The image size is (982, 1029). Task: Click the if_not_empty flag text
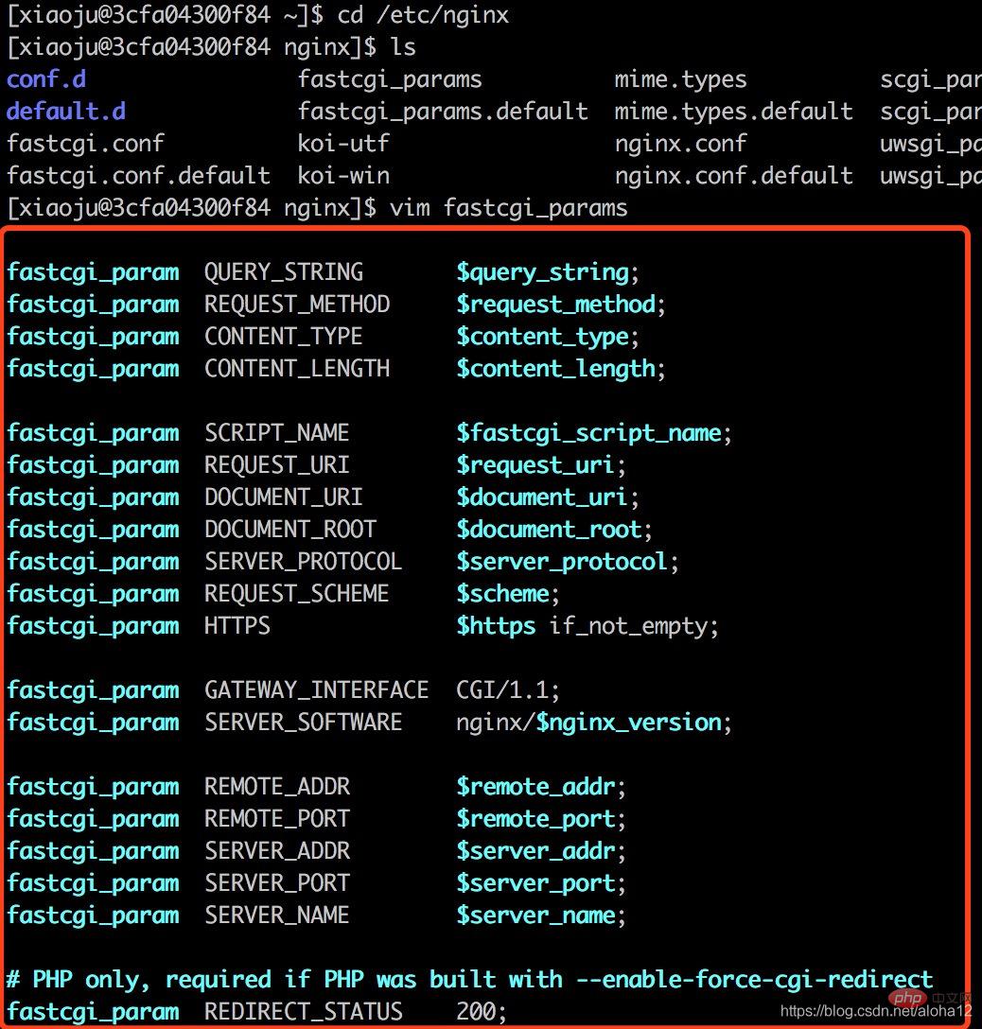click(x=629, y=627)
